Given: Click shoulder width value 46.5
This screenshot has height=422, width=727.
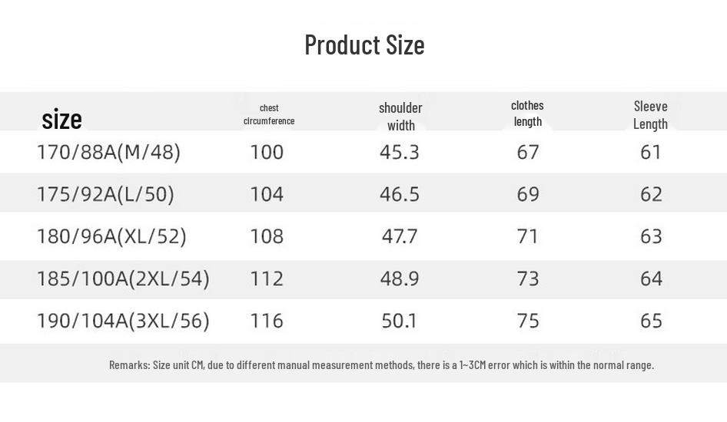Looking at the screenshot, I should [x=400, y=194].
